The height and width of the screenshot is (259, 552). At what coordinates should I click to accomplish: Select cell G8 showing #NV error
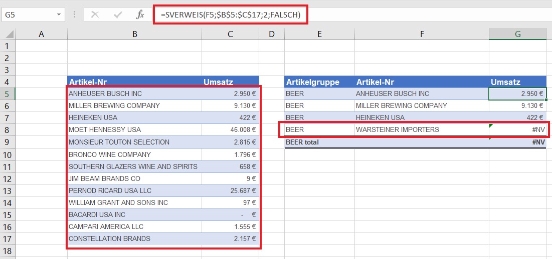point(517,130)
